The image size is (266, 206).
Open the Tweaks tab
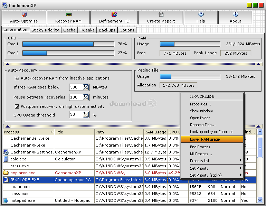(x=87, y=30)
